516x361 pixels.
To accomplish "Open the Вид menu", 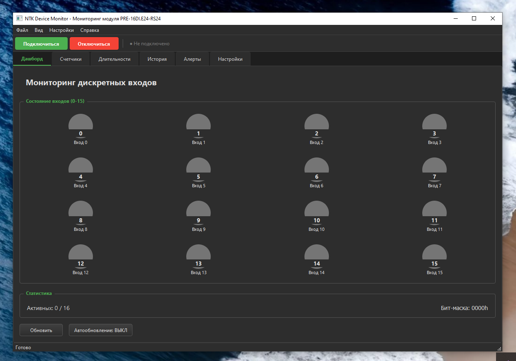I will (x=39, y=30).
